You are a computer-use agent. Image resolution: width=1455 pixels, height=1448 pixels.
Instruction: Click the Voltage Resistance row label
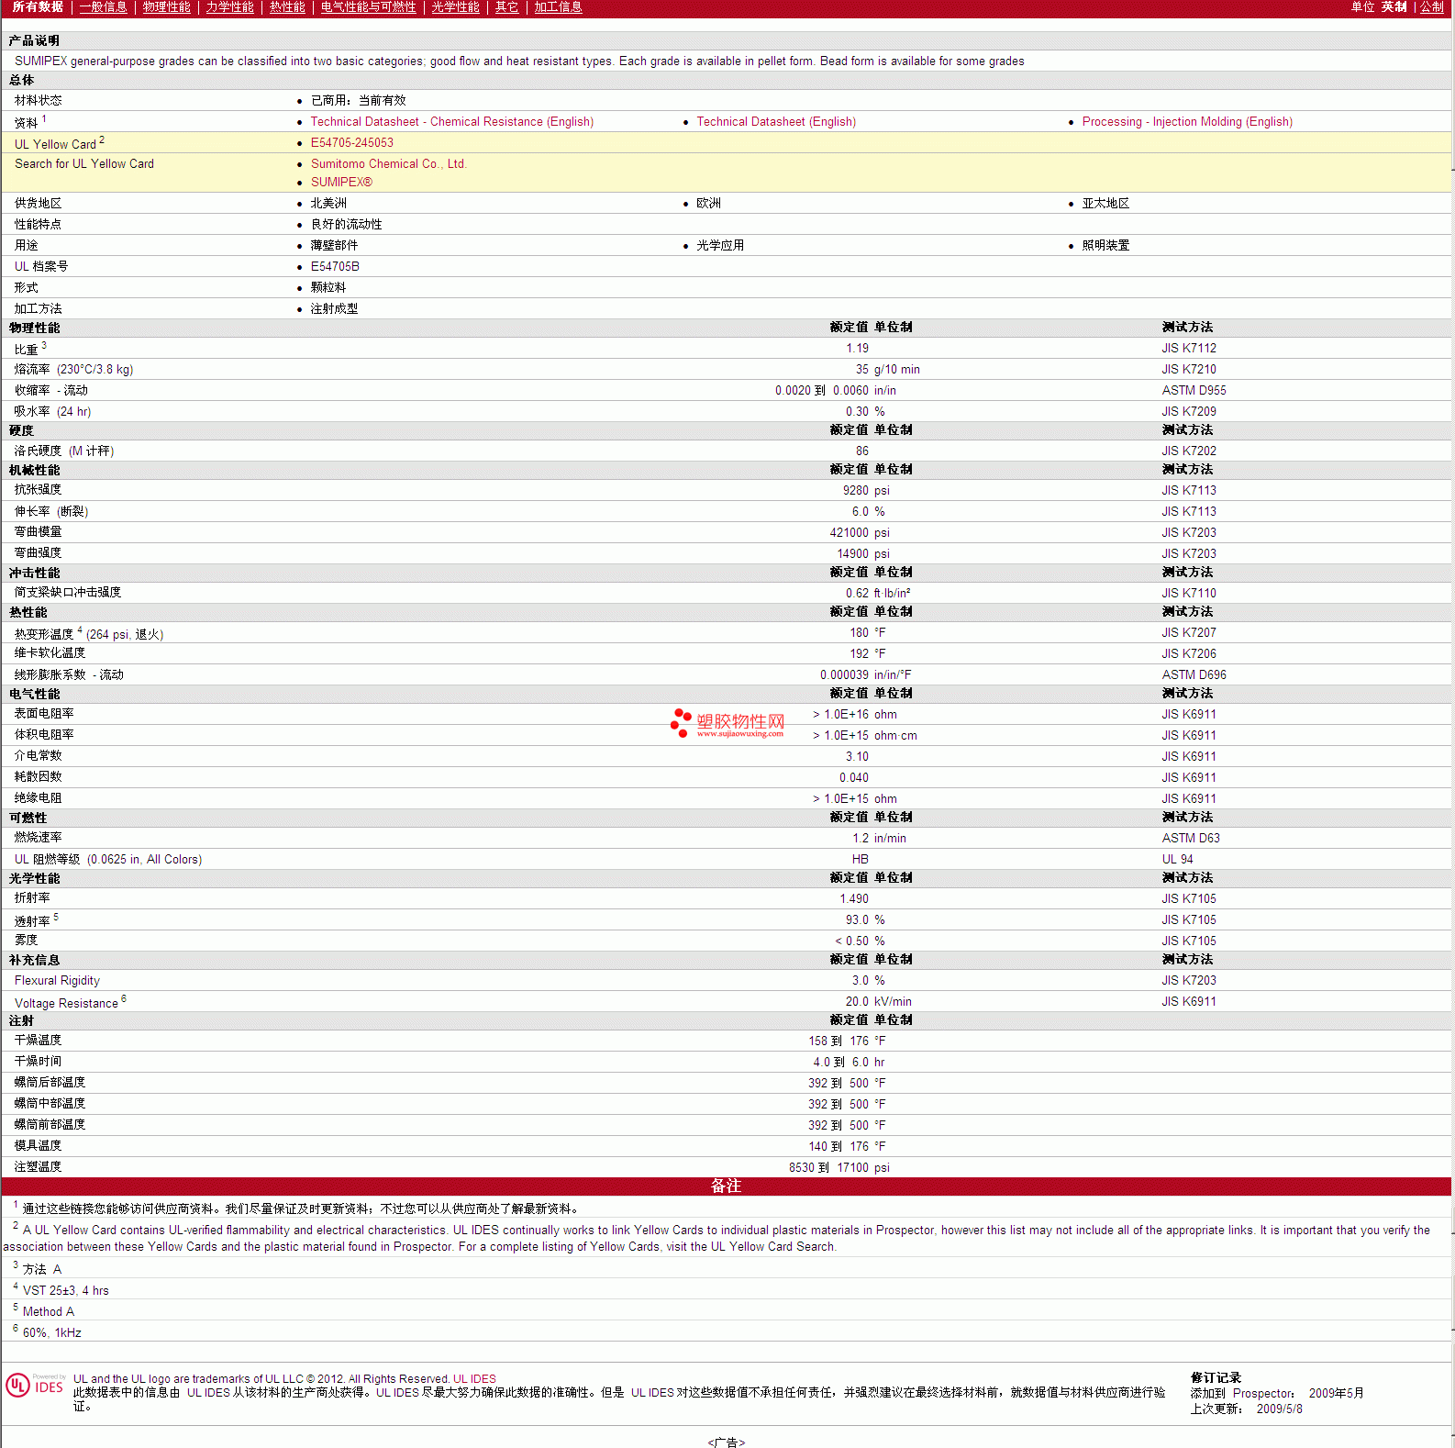tap(66, 1004)
